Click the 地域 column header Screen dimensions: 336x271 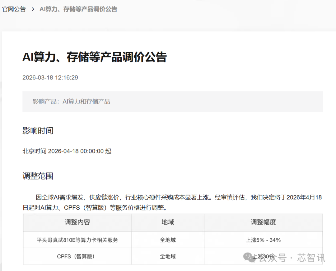(x=168, y=222)
